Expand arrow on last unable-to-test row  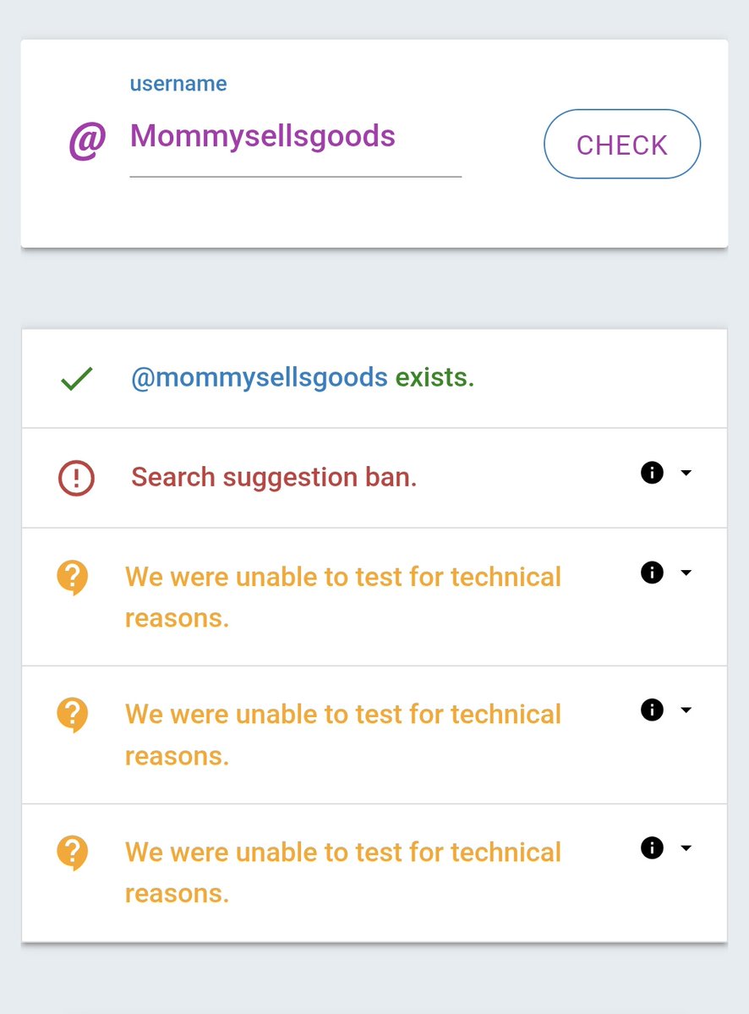coord(686,848)
